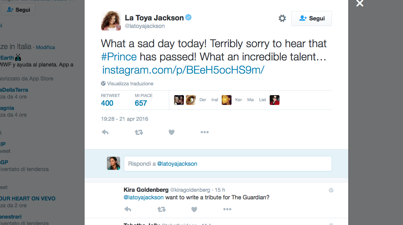Like La Toya Jackson's tweet with the heart icon
The width and height of the screenshot is (403, 225).
click(x=171, y=132)
